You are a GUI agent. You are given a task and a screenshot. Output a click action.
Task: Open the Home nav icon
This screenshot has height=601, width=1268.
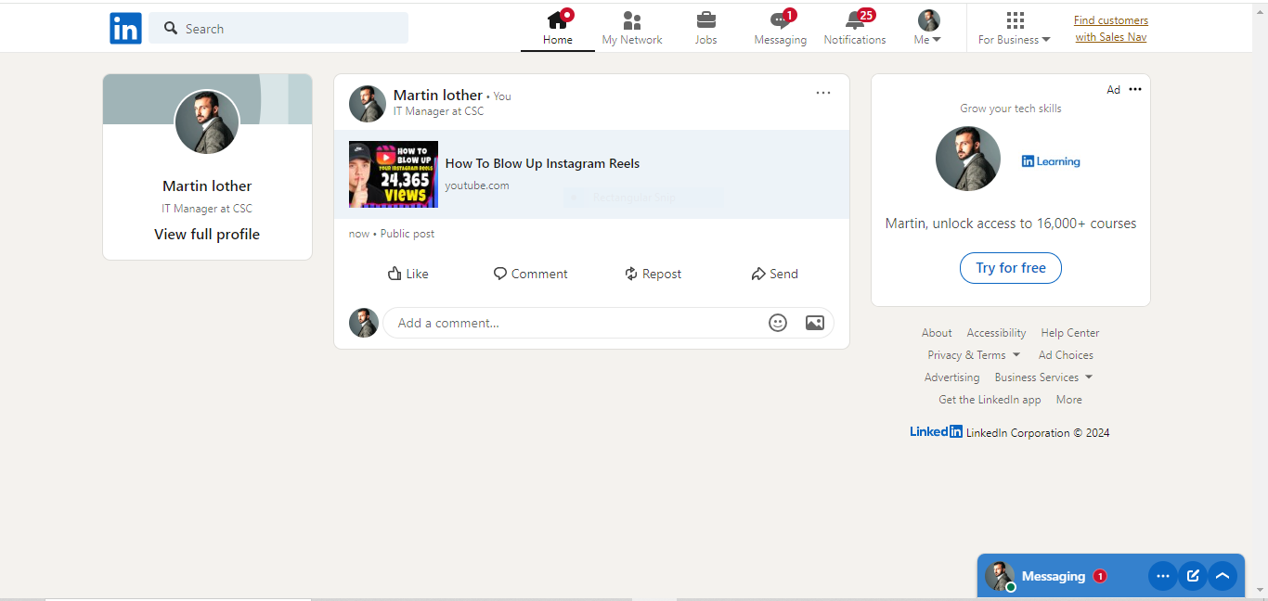coord(557,19)
